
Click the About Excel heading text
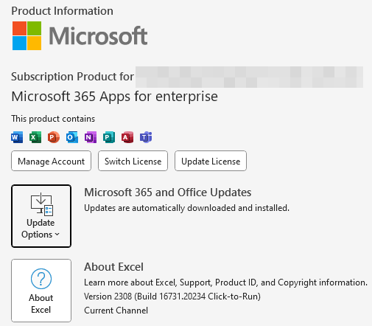[113, 267]
